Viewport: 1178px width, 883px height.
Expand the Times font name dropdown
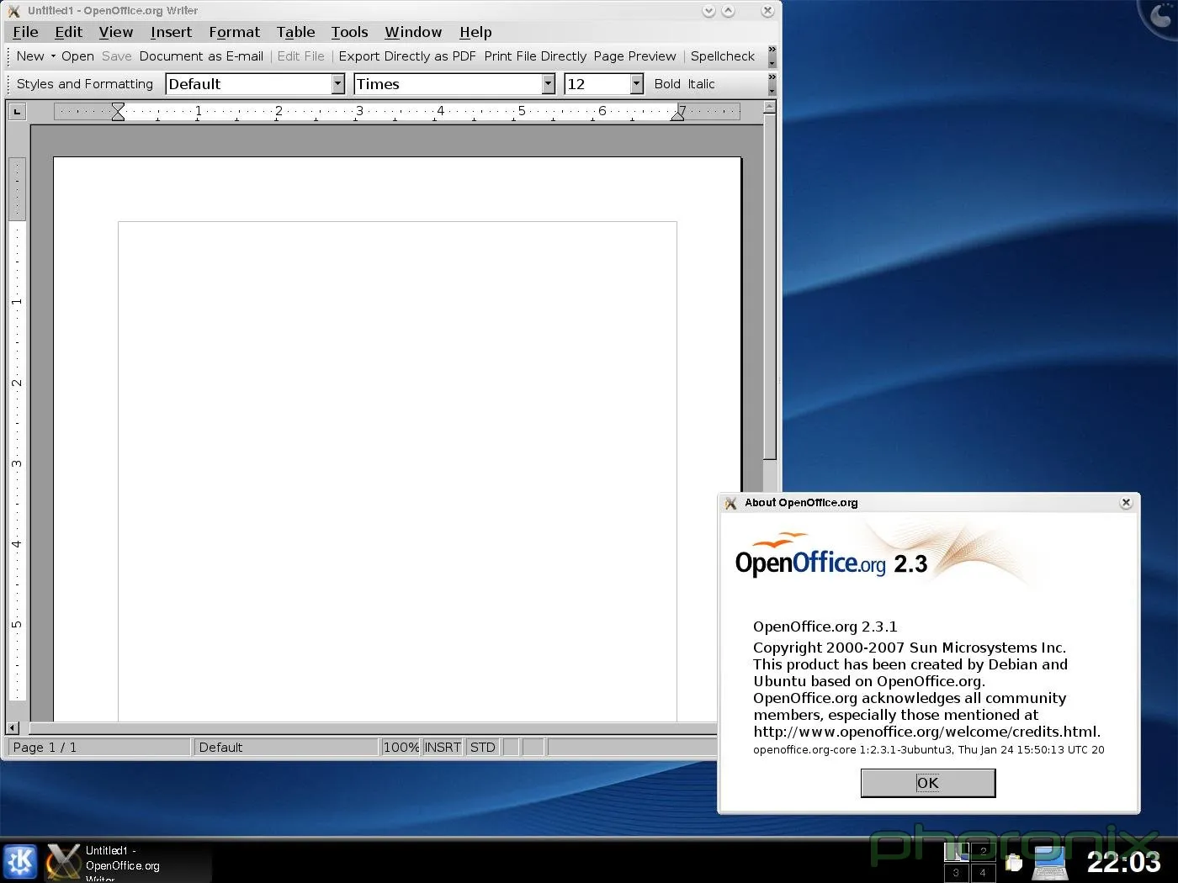click(549, 84)
